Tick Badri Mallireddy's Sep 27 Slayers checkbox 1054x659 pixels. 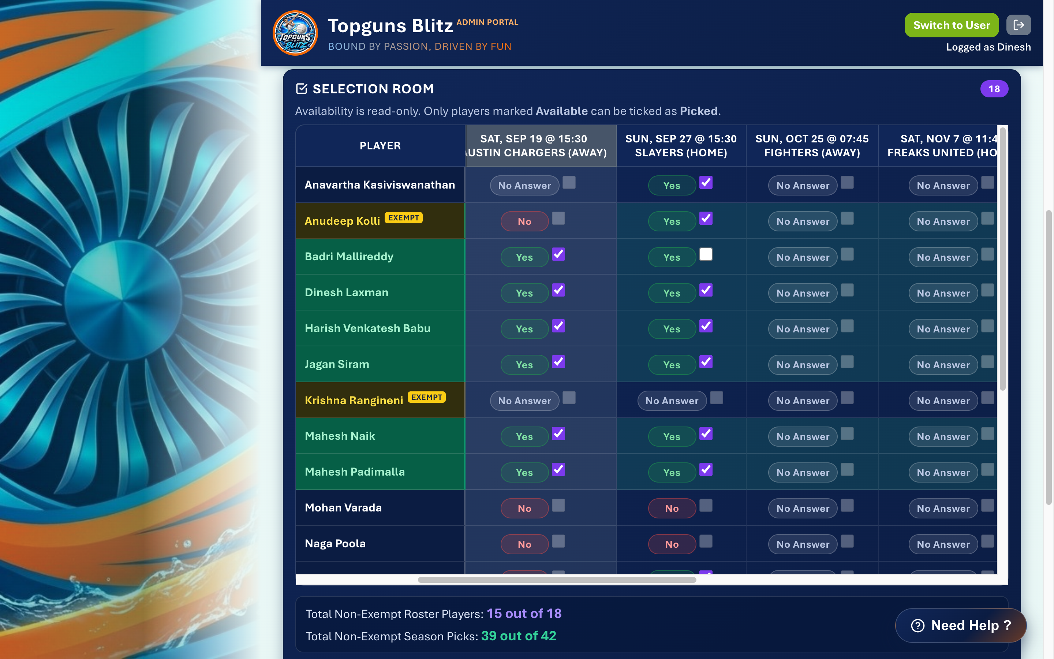(x=706, y=254)
